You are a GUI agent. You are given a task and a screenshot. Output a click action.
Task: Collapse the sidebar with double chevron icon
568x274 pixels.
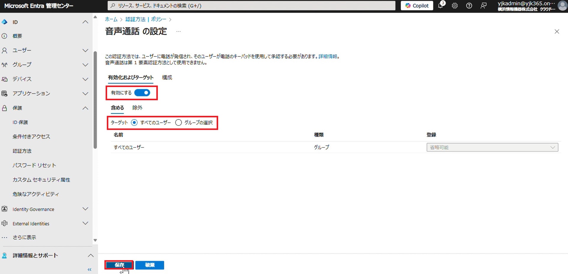click(89, 270)
